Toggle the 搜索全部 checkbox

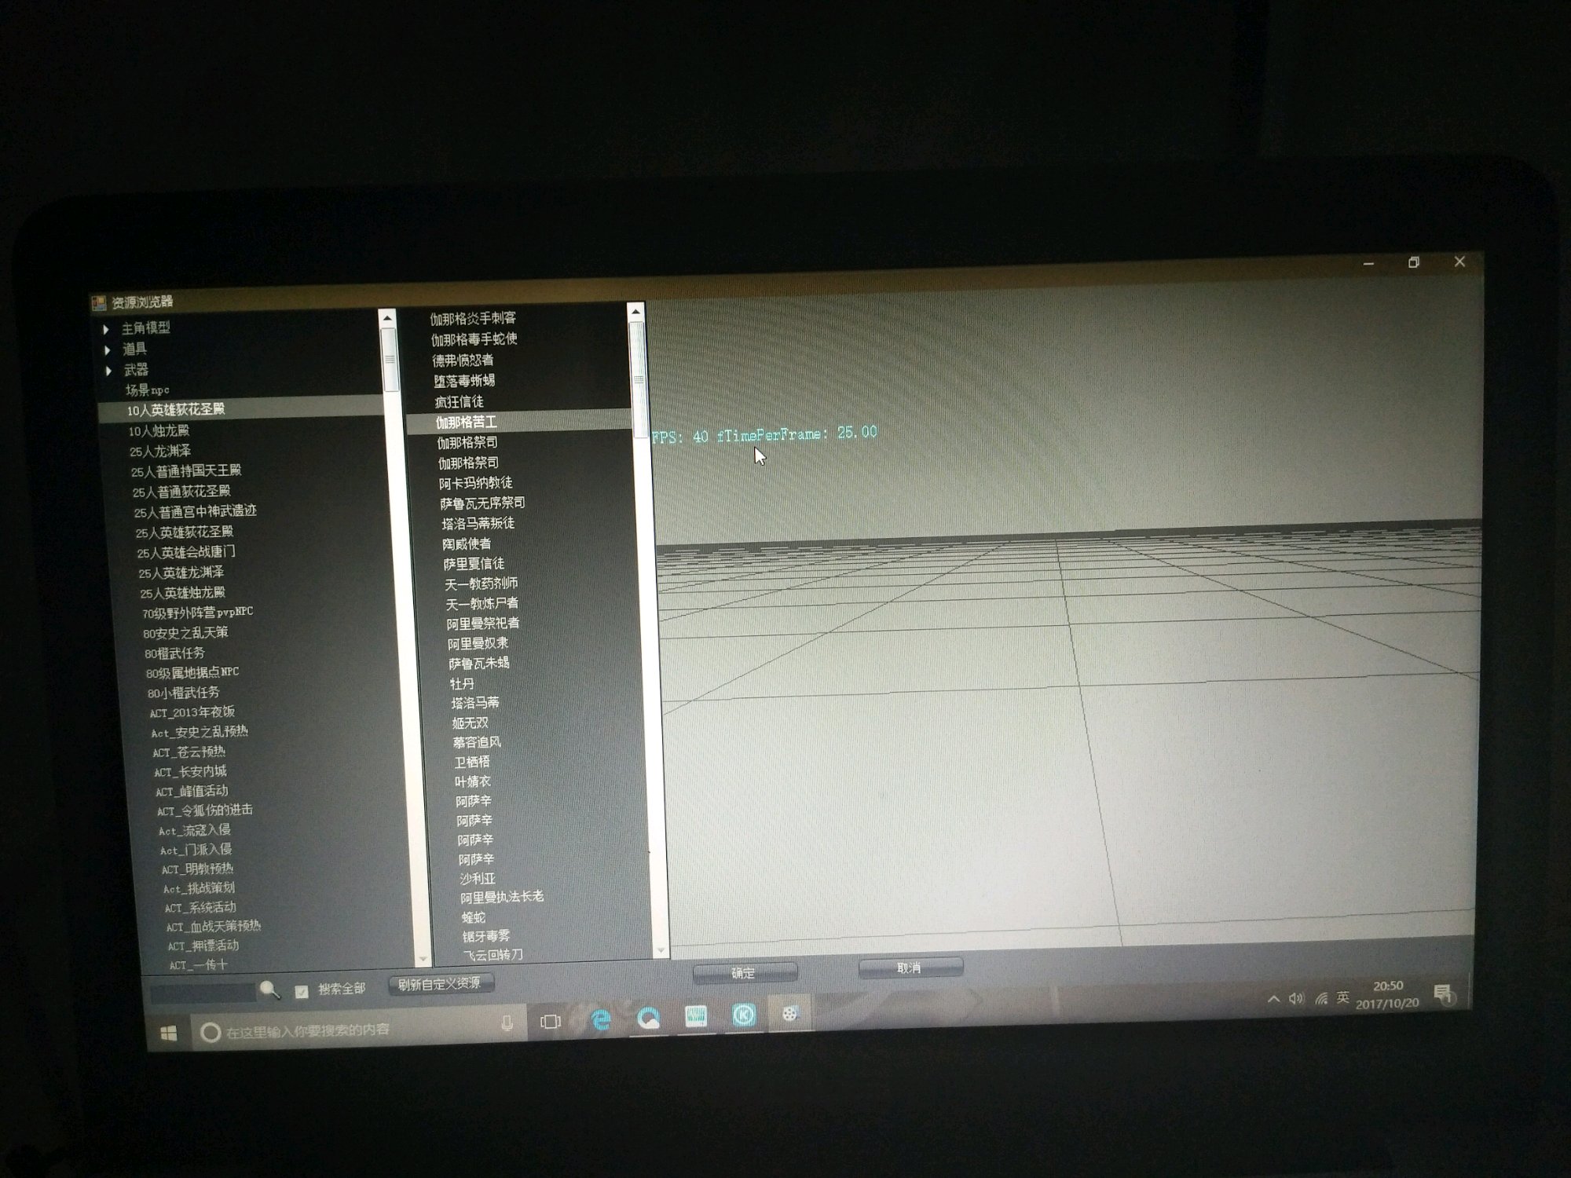click(x=301, y=992)
